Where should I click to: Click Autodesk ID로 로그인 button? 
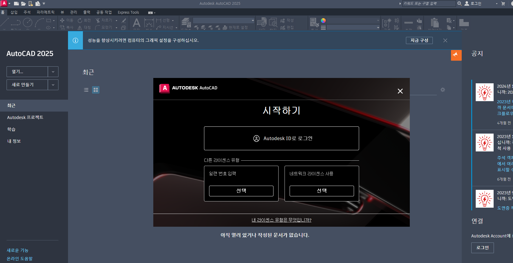282,138
